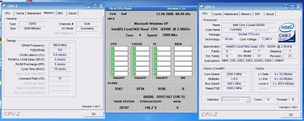The image size is (304, 121).
Task: Switch to Mainboard tab in right CPU-Z window
Action: (231, 14)
